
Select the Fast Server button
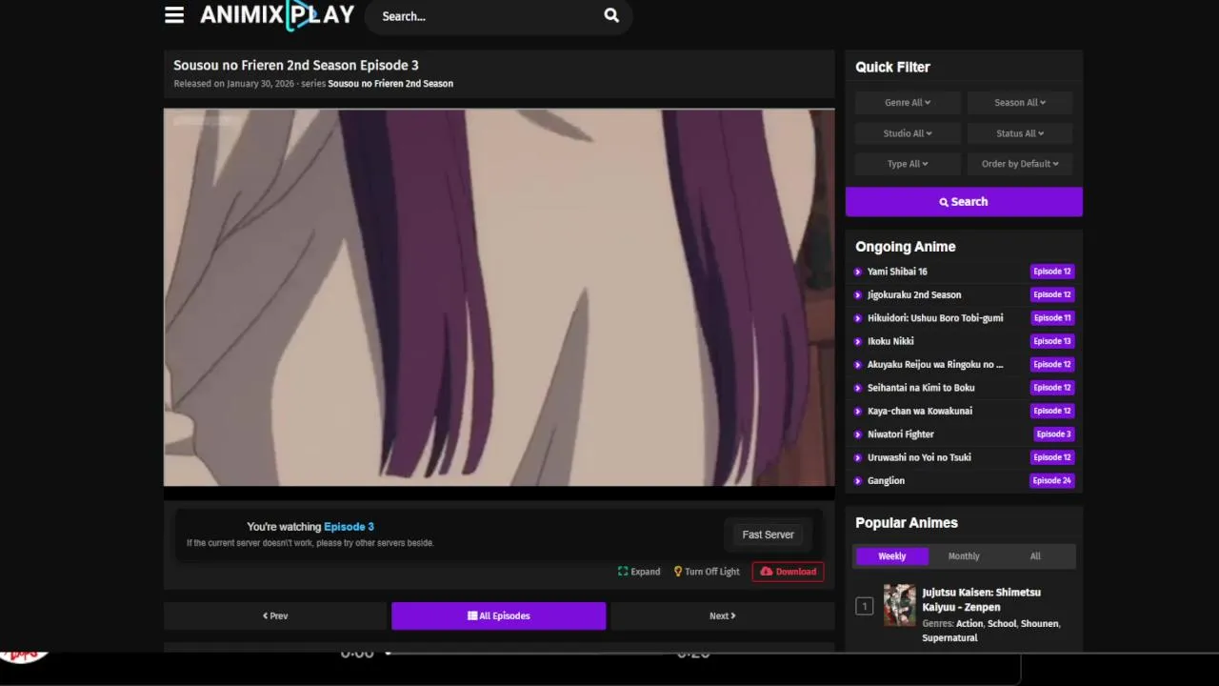769,535
